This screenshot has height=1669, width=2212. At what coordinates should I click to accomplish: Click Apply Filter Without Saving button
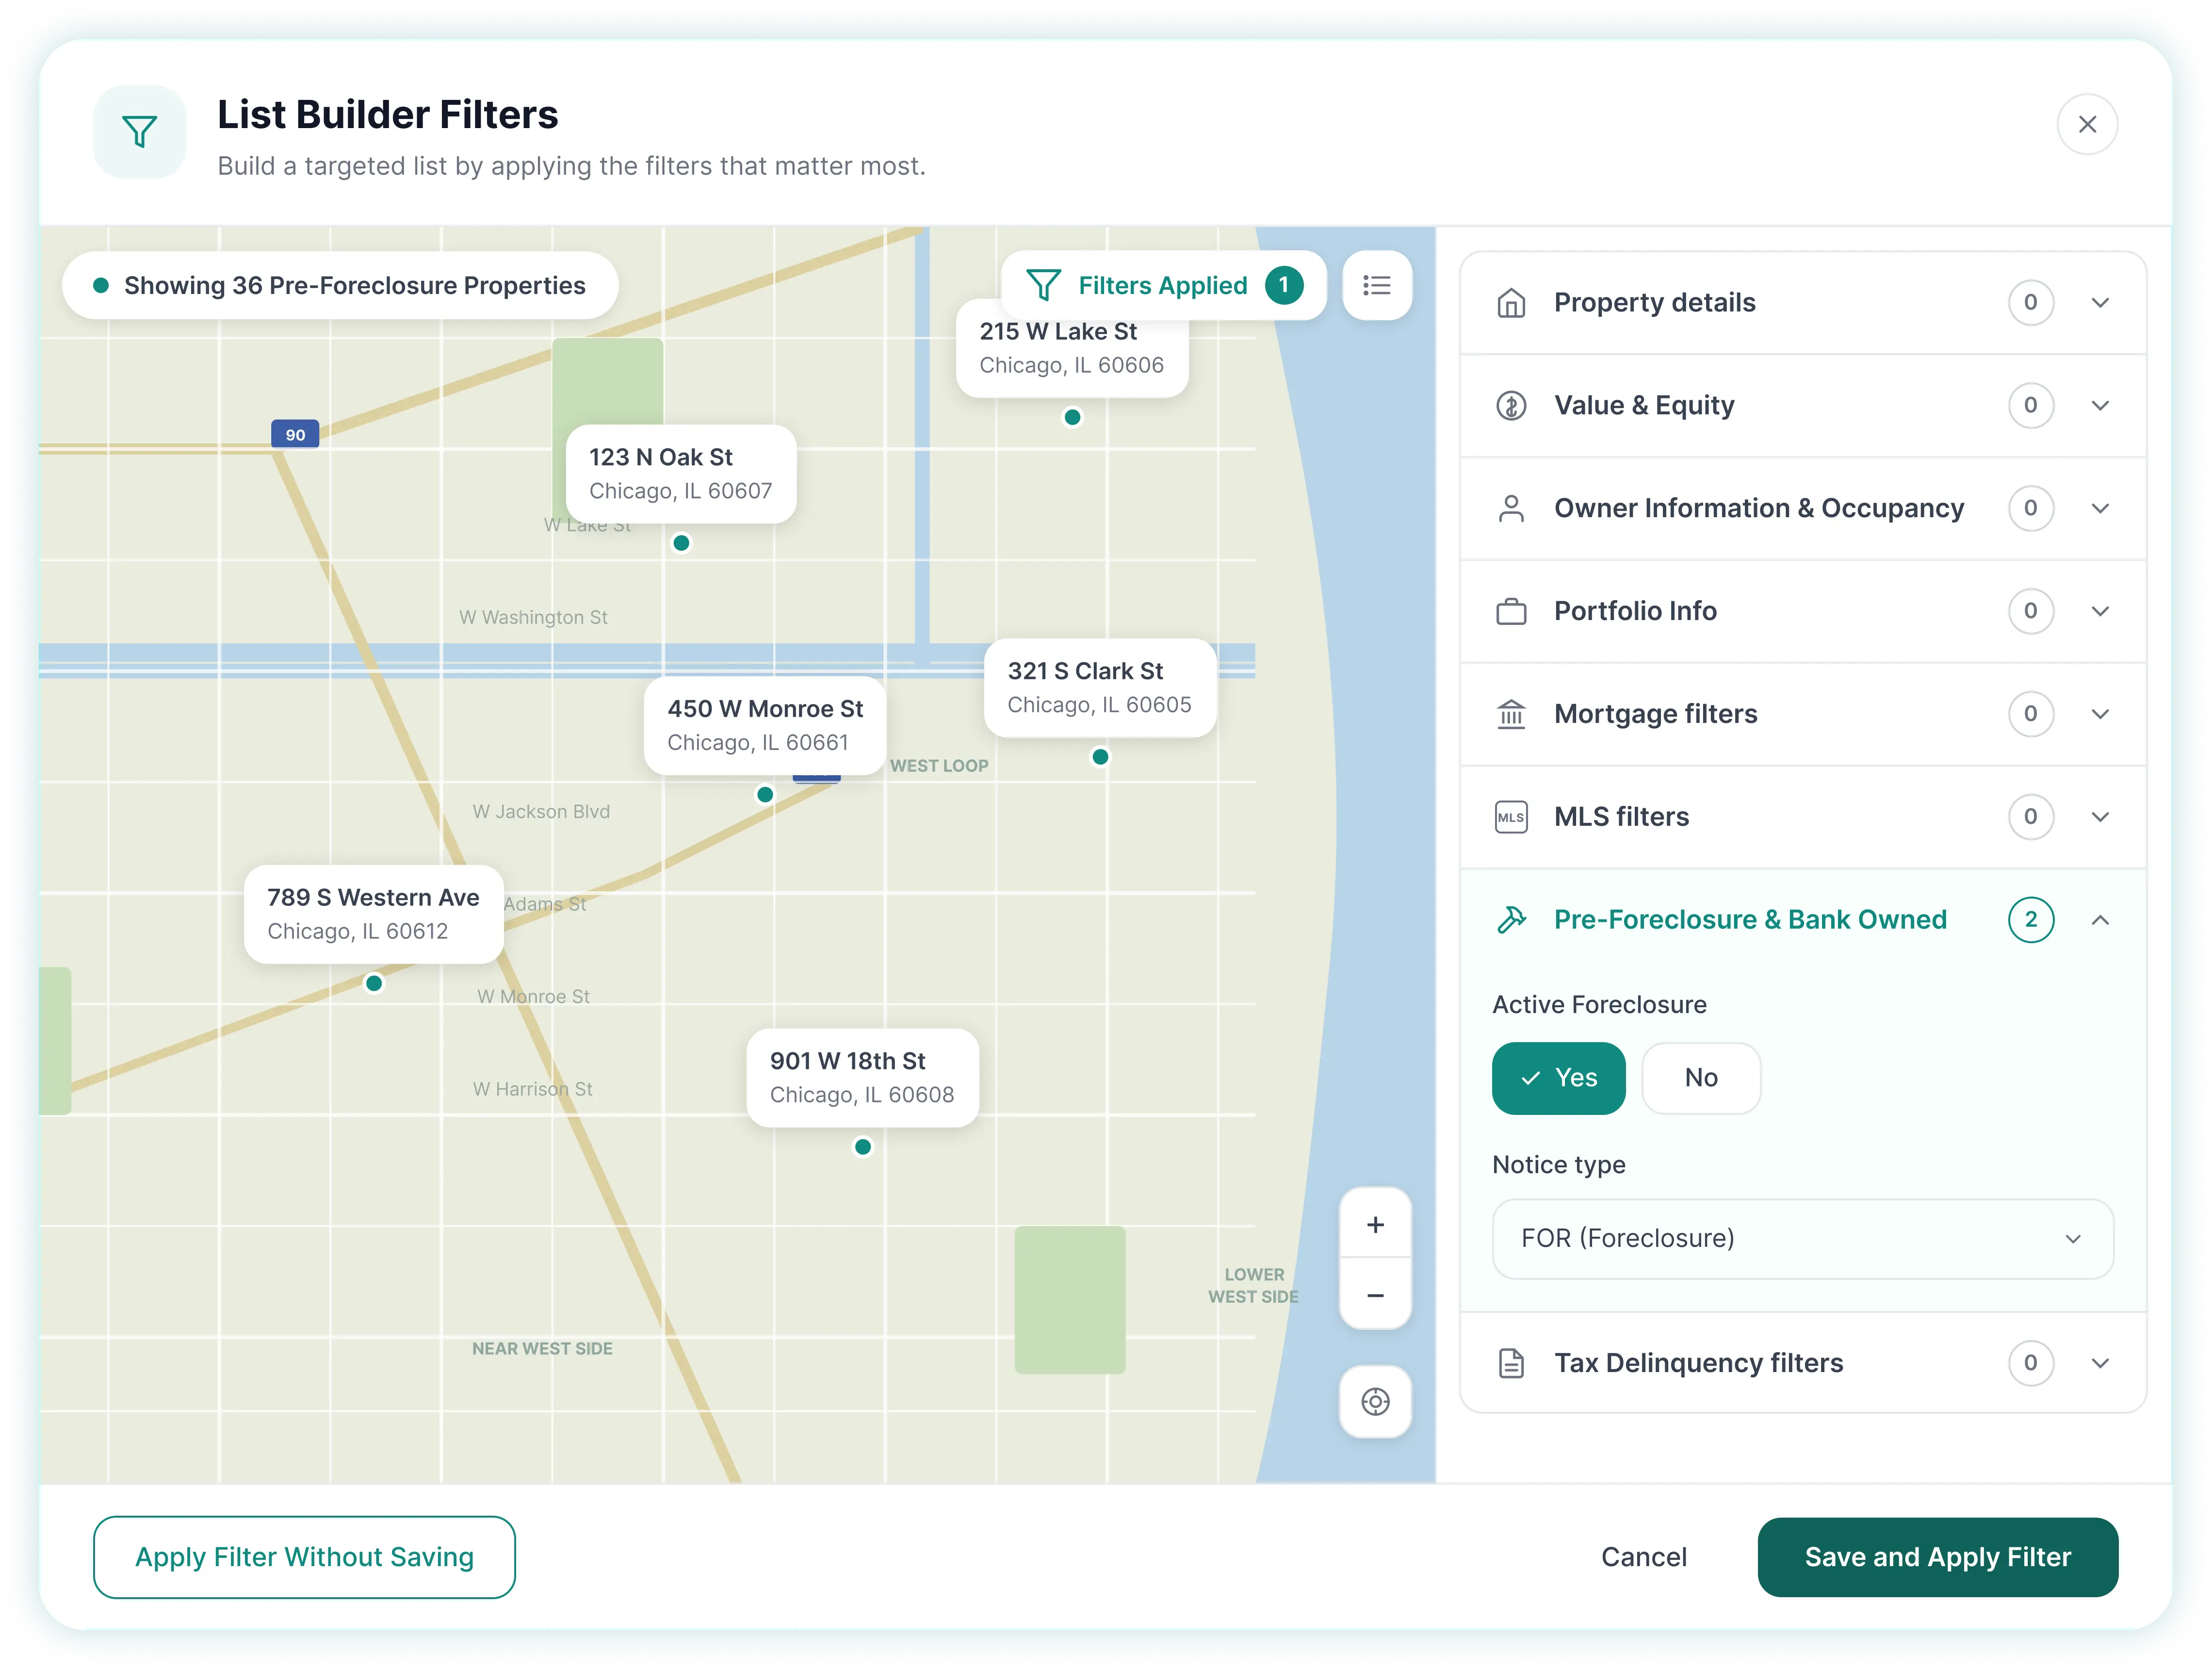click(x=304, y=1557)
